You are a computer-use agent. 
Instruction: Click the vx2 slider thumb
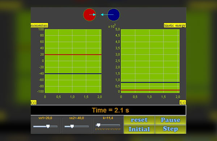point(72,126)
